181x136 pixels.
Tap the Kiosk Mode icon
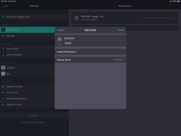pyautogui.click(x=3, y=49)
